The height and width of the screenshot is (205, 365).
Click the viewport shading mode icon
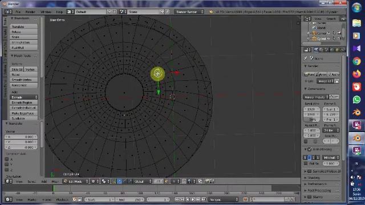tap(94, 181)
